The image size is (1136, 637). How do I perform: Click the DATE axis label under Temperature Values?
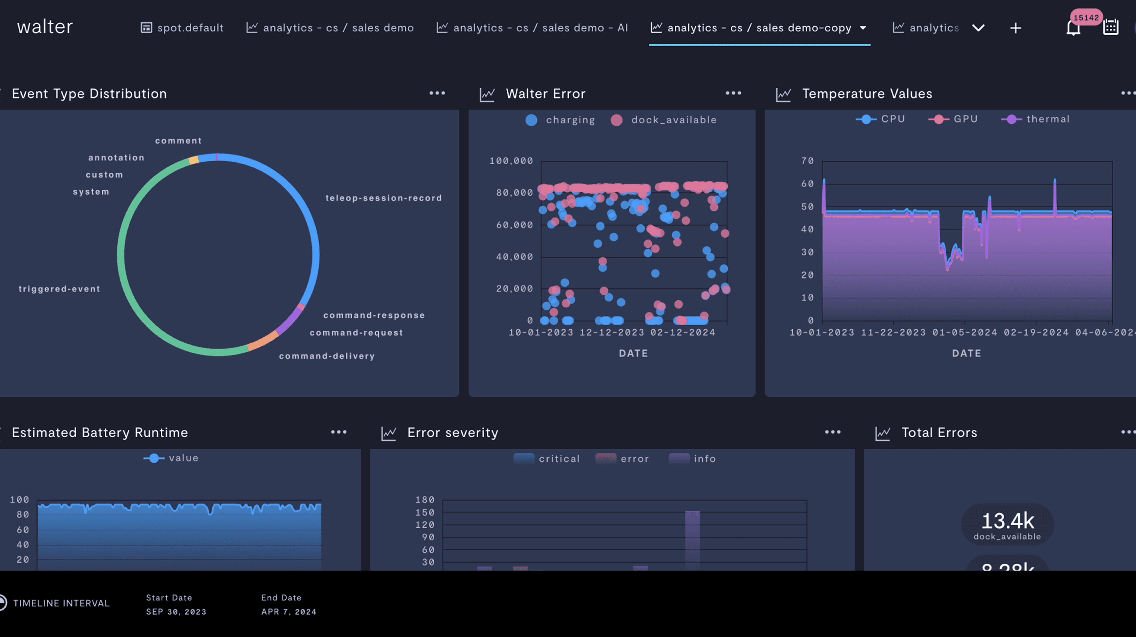point(967,353)
